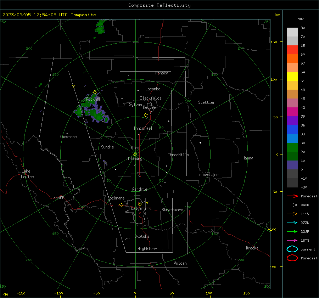Image resolution: width=319 pixels, height=298 pixels.
Task: Click the Sylvan label
Action: click(x=135, y=105)
